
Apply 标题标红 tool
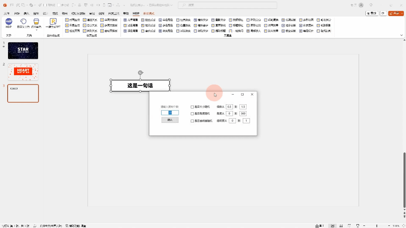(236, 25)
